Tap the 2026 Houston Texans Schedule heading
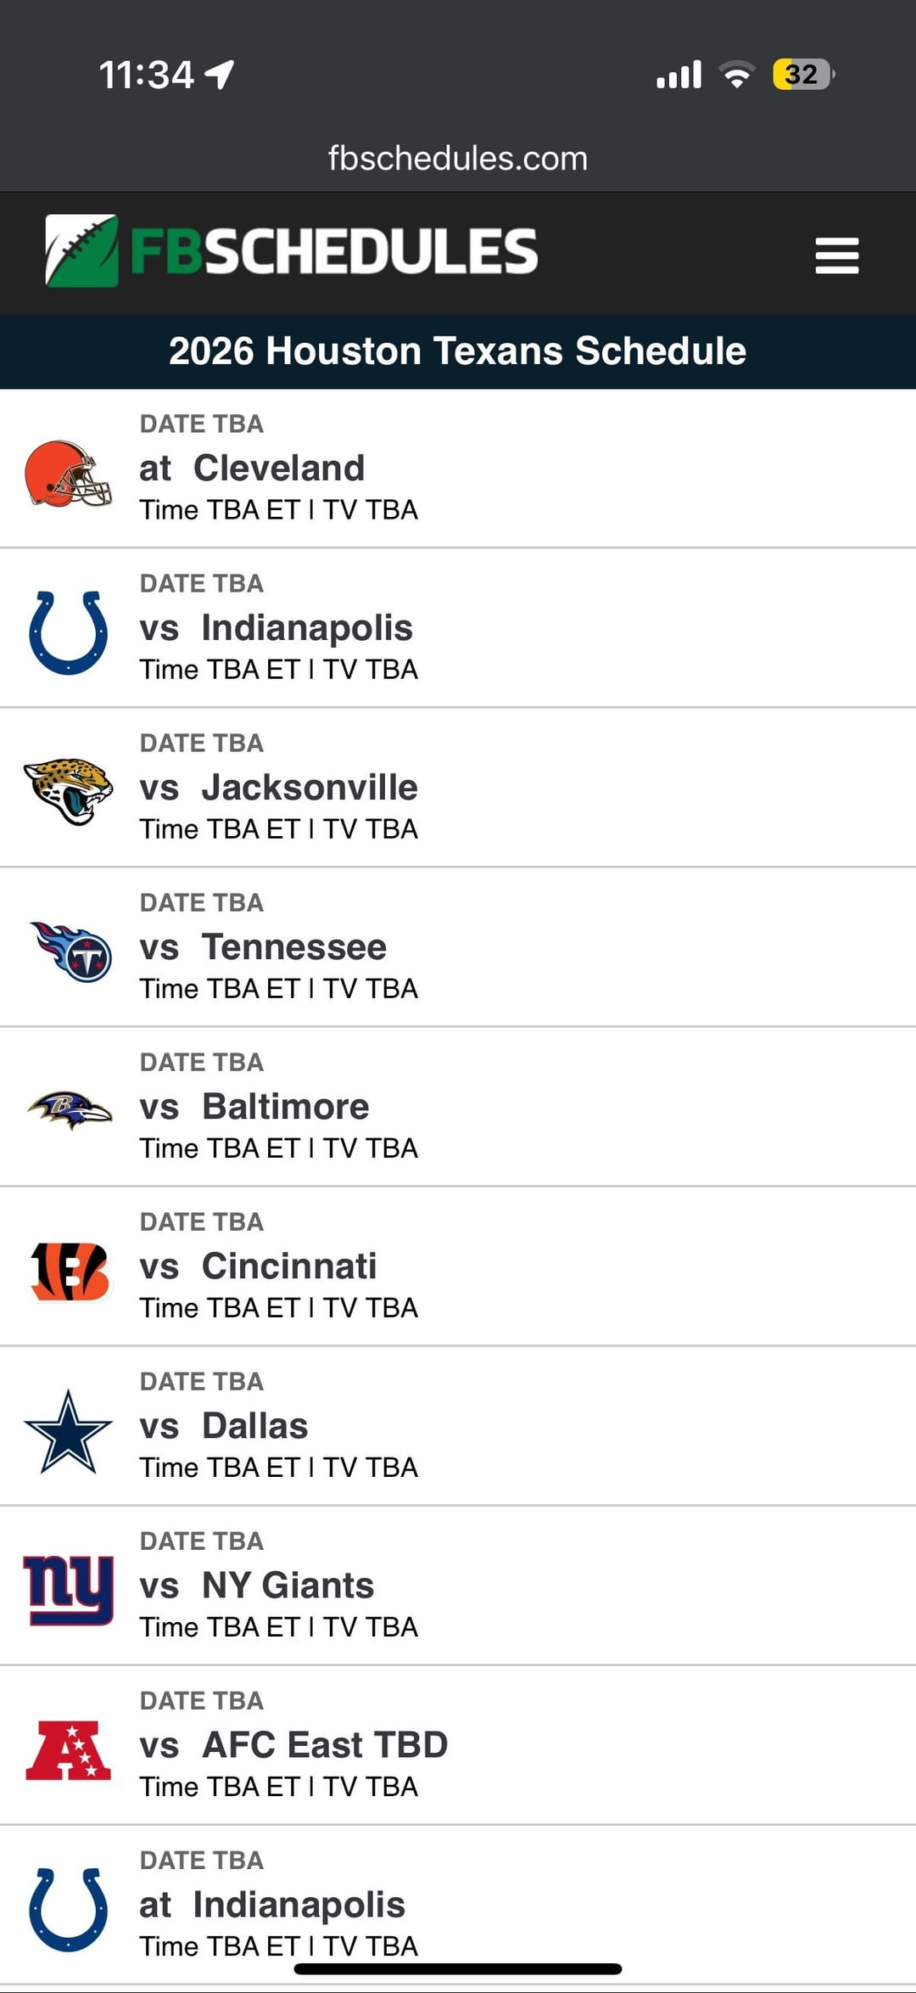The height and width of the screenshot is (1993, 916). [458, 351]
